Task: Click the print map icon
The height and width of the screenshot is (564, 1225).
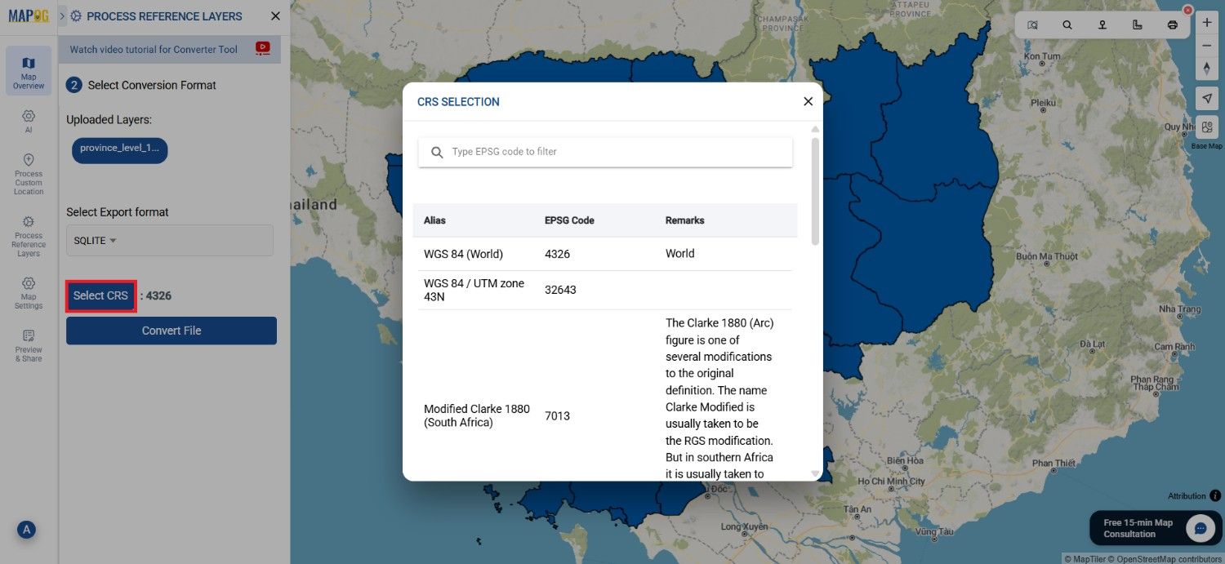Action: (1173, 25)
